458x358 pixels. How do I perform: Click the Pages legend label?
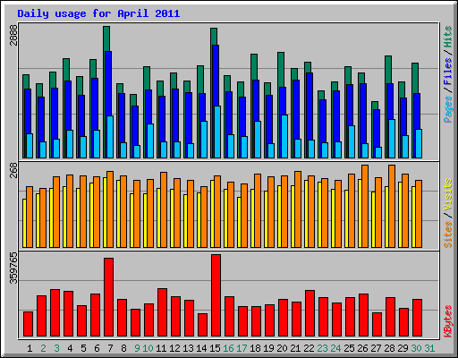point(448,109)
